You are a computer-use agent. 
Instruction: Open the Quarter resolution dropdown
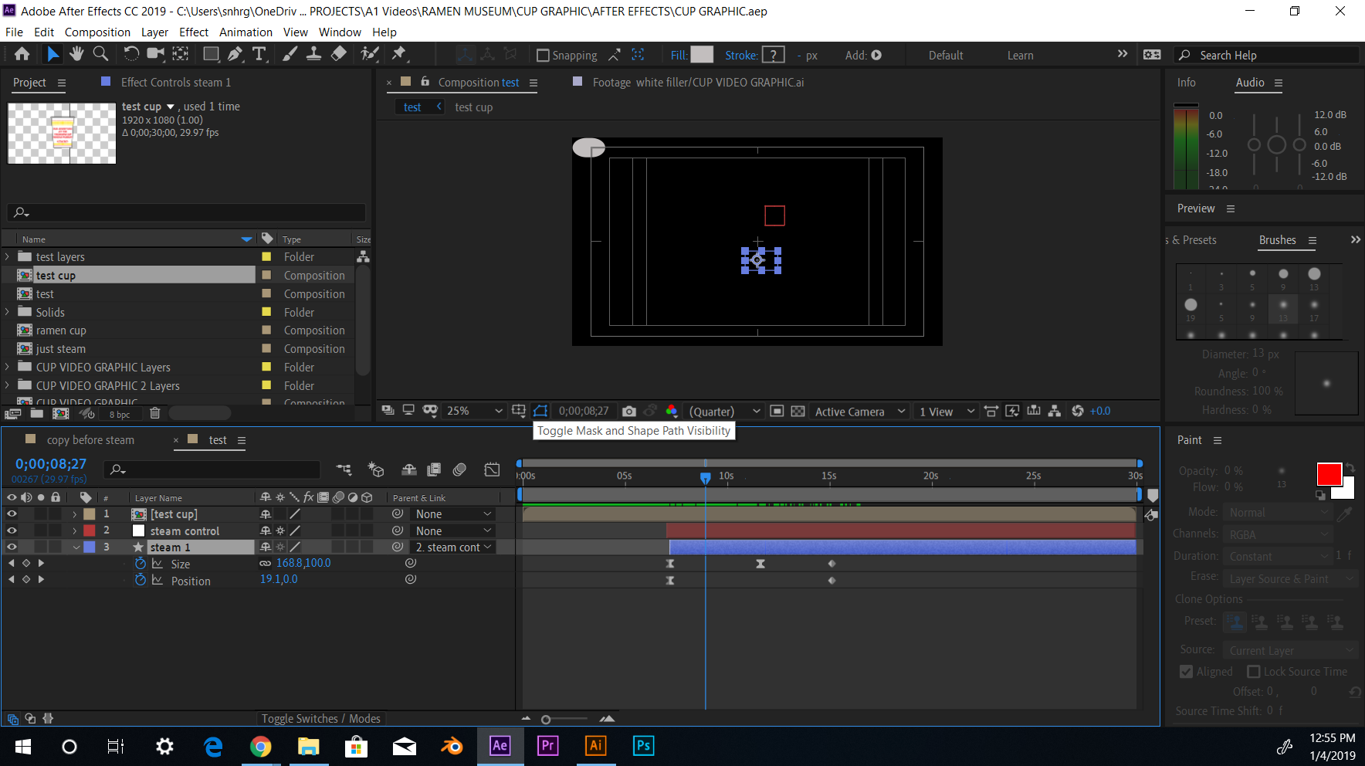tap(724, 411)
